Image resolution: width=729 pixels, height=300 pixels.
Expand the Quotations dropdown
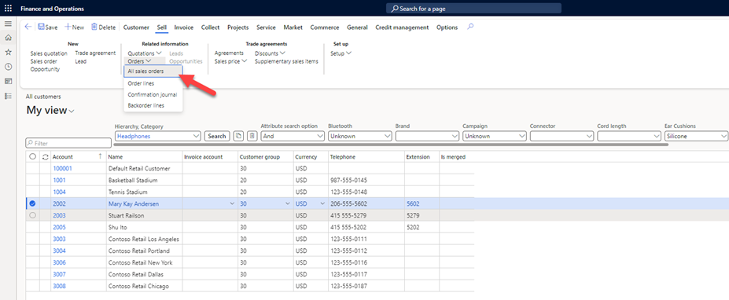145,53
